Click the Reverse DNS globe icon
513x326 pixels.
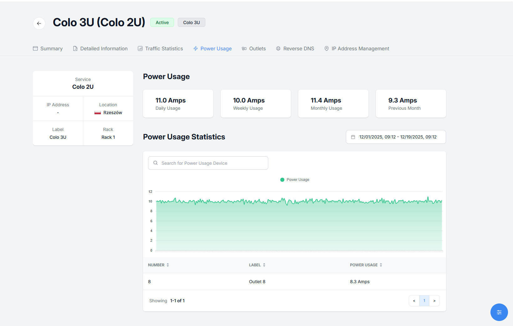[278, 48]
